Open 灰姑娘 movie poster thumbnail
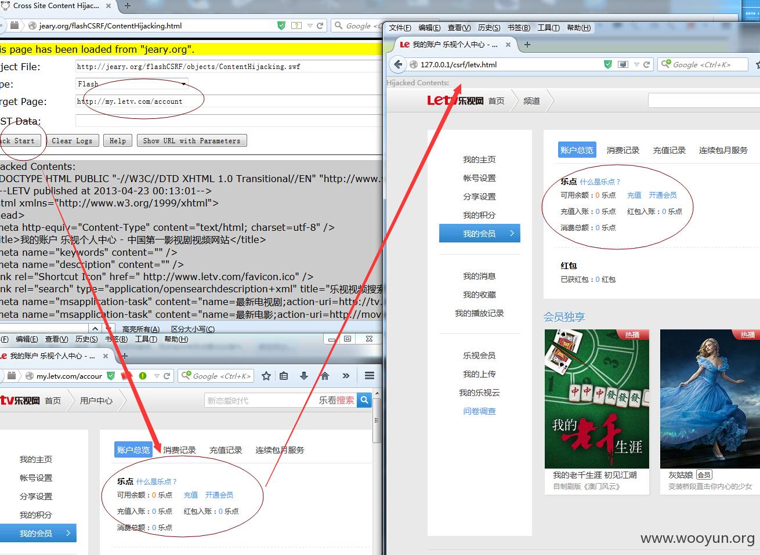Viewport: 760px width, 555px height. (710, 398)
